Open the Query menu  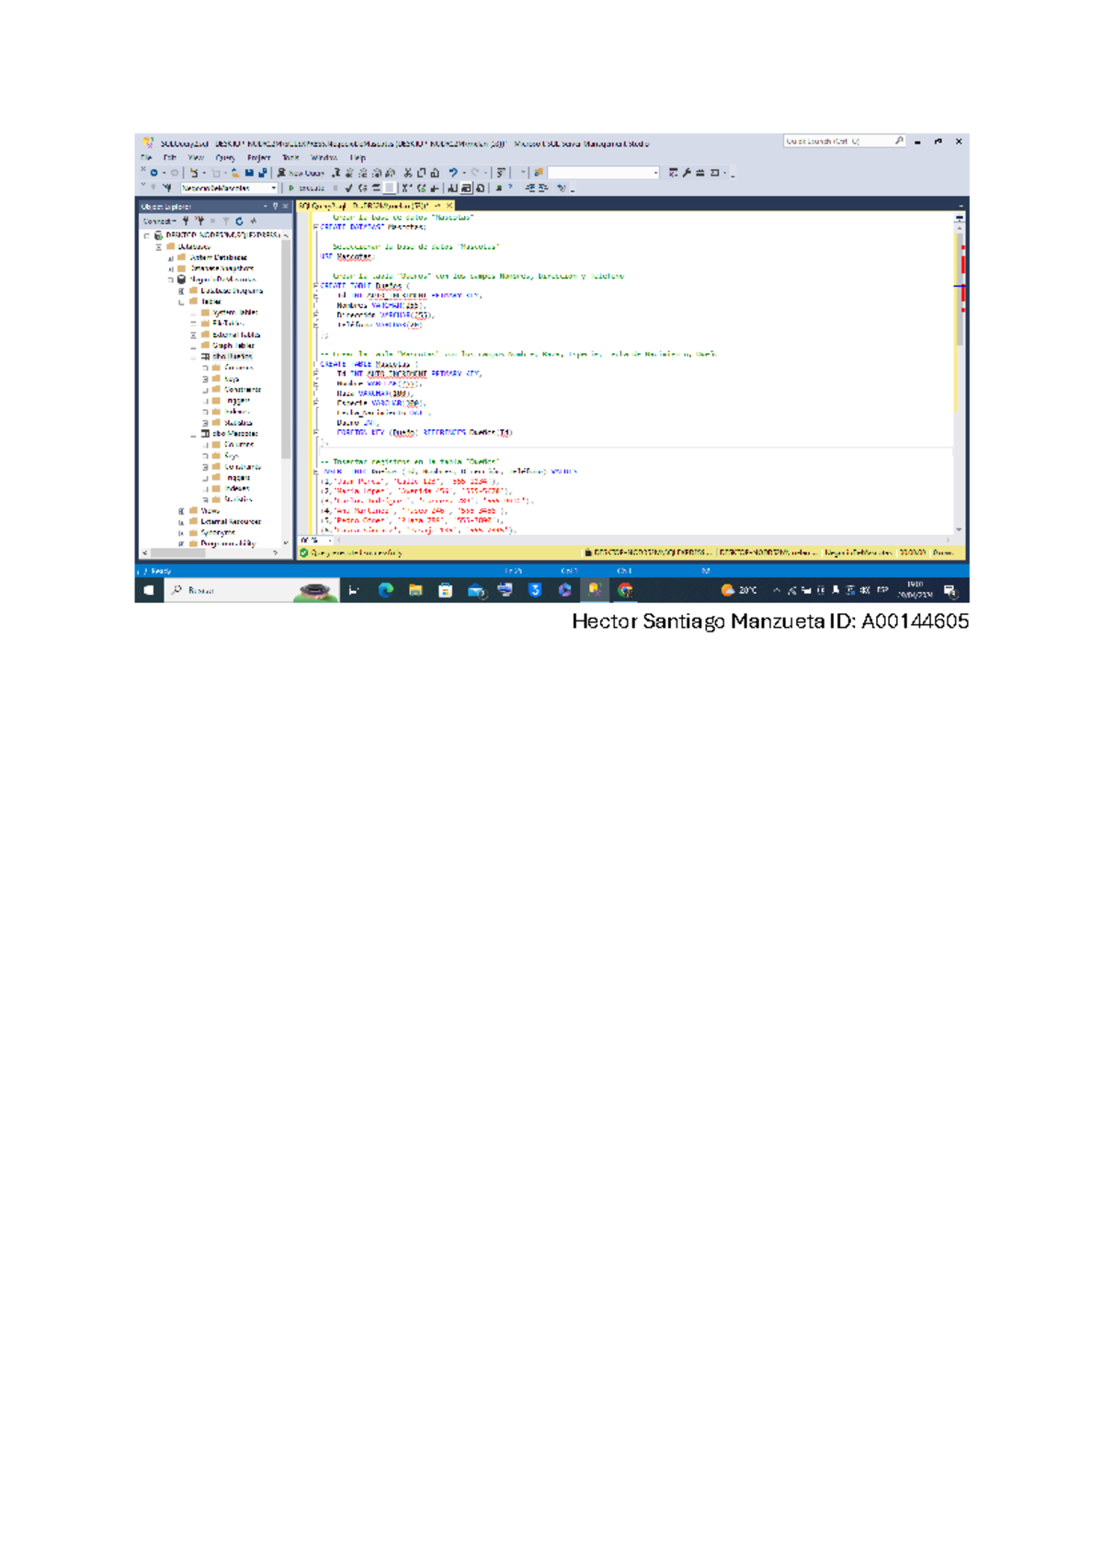coord(224,158)
